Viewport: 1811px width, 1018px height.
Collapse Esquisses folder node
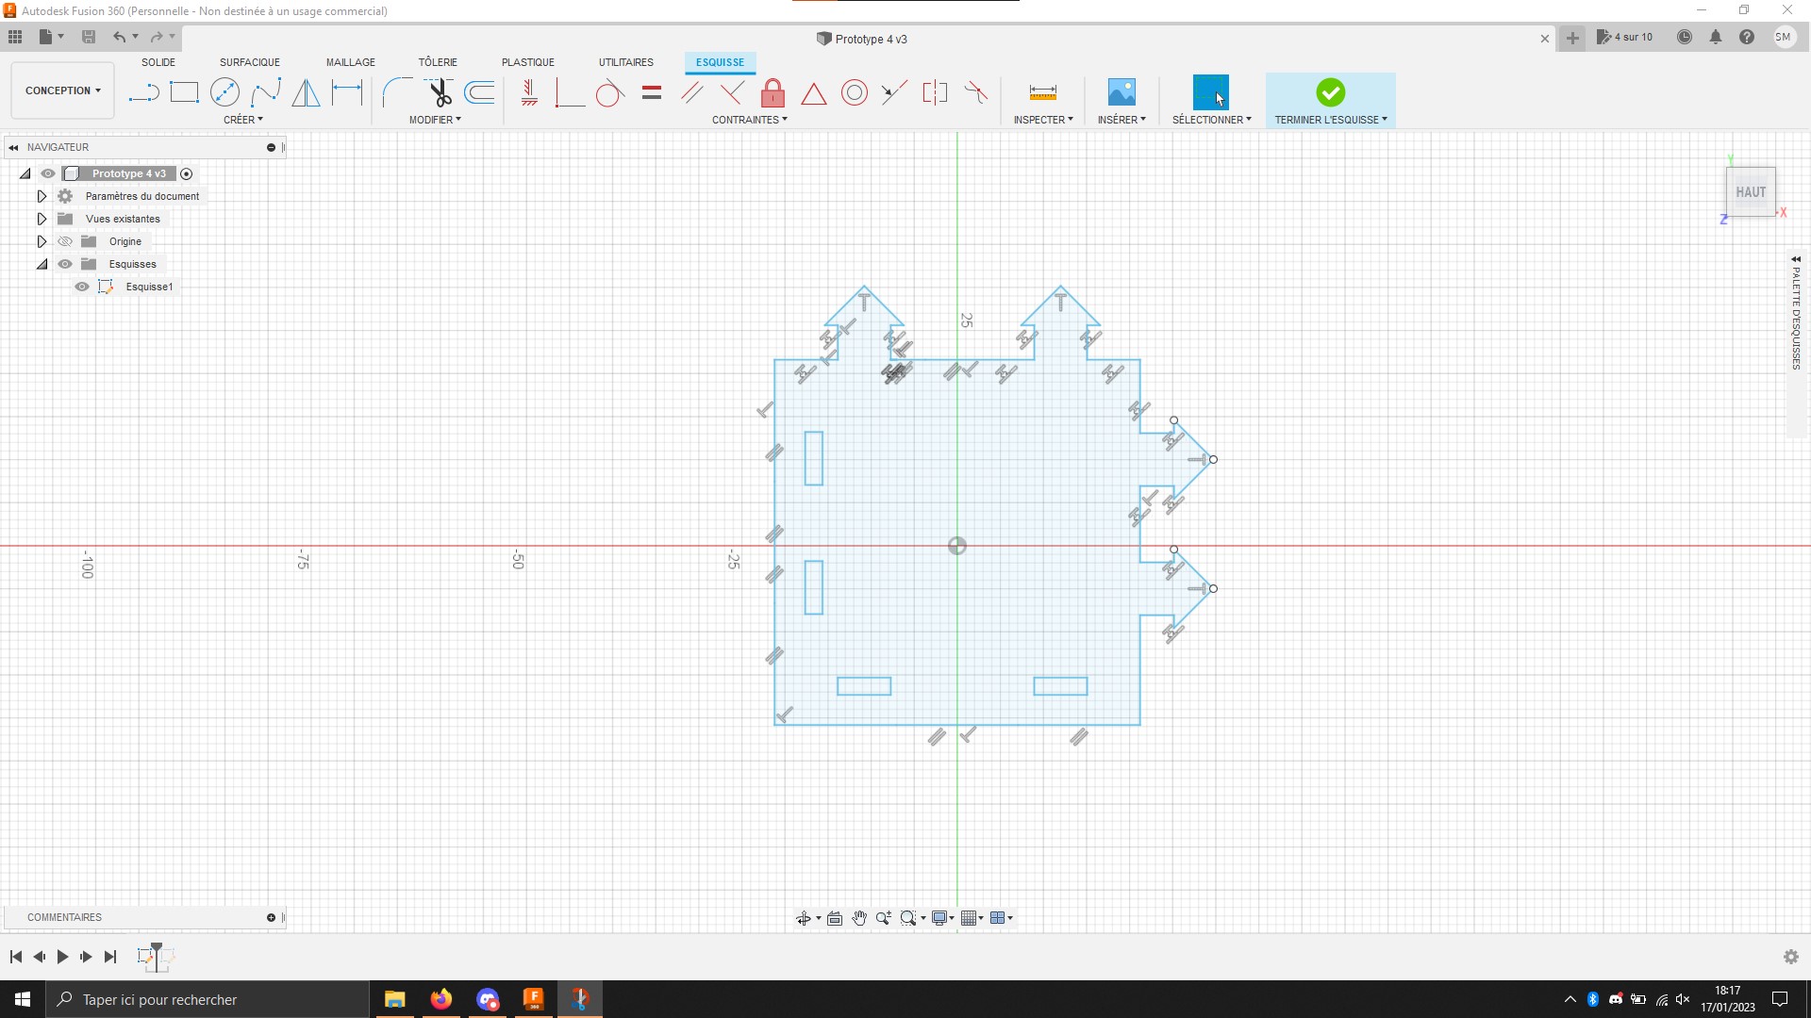click(42, 264)
